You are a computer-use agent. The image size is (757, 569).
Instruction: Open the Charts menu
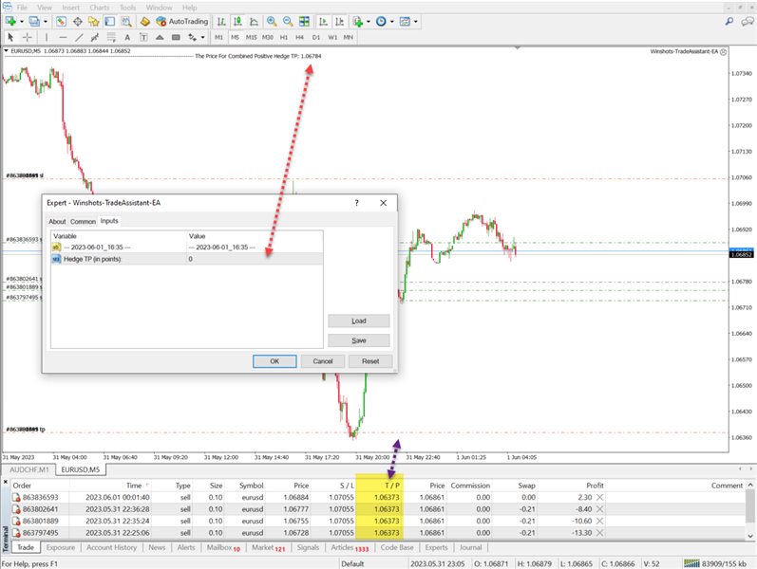tap(100, 8)
